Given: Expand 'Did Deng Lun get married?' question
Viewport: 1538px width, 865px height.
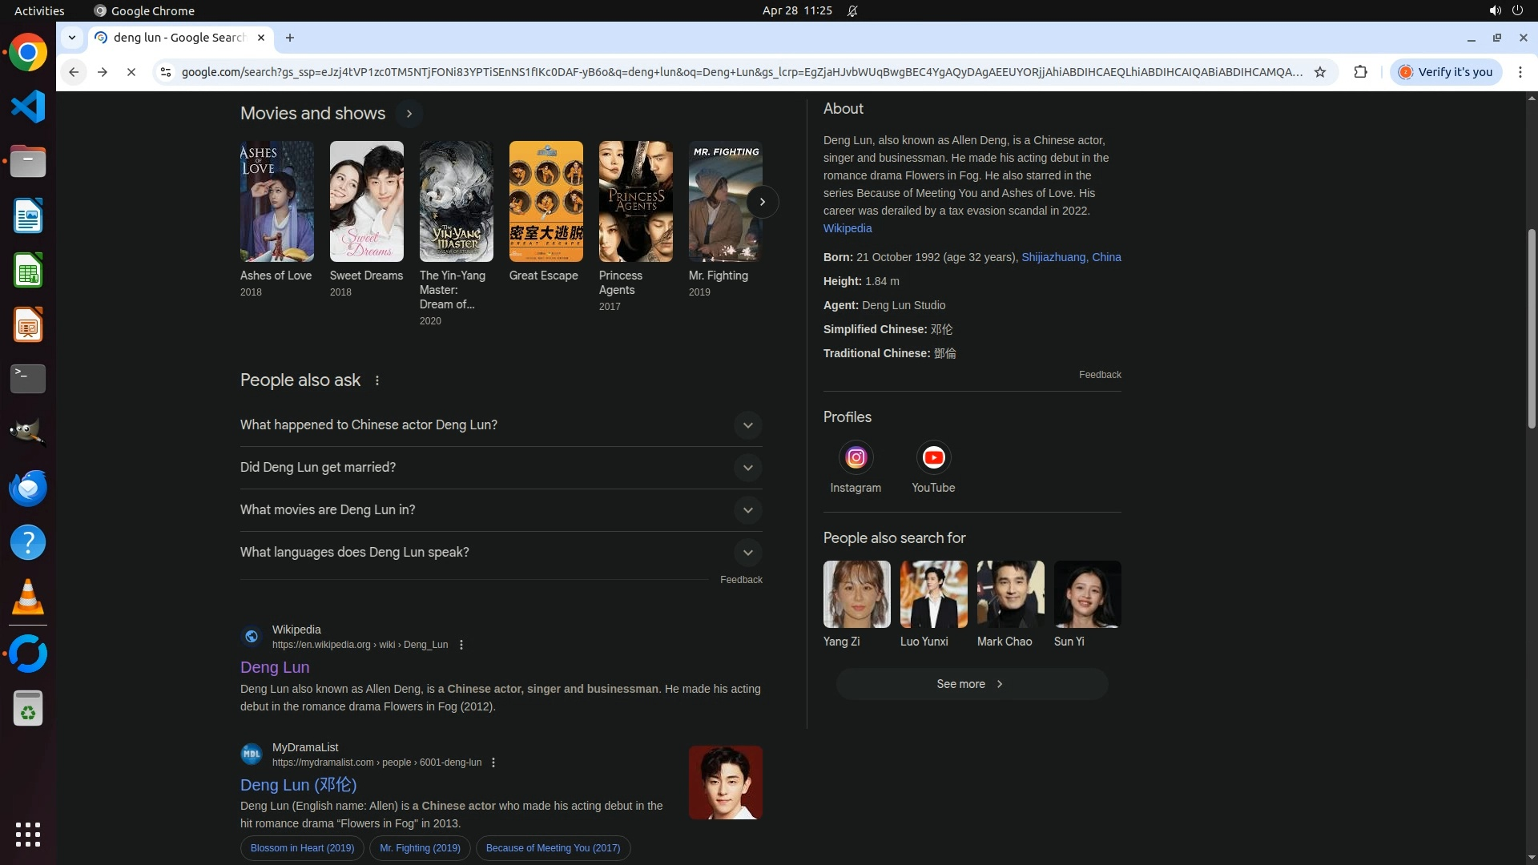Looking at the screenshot, I should (x=747, y=468).
